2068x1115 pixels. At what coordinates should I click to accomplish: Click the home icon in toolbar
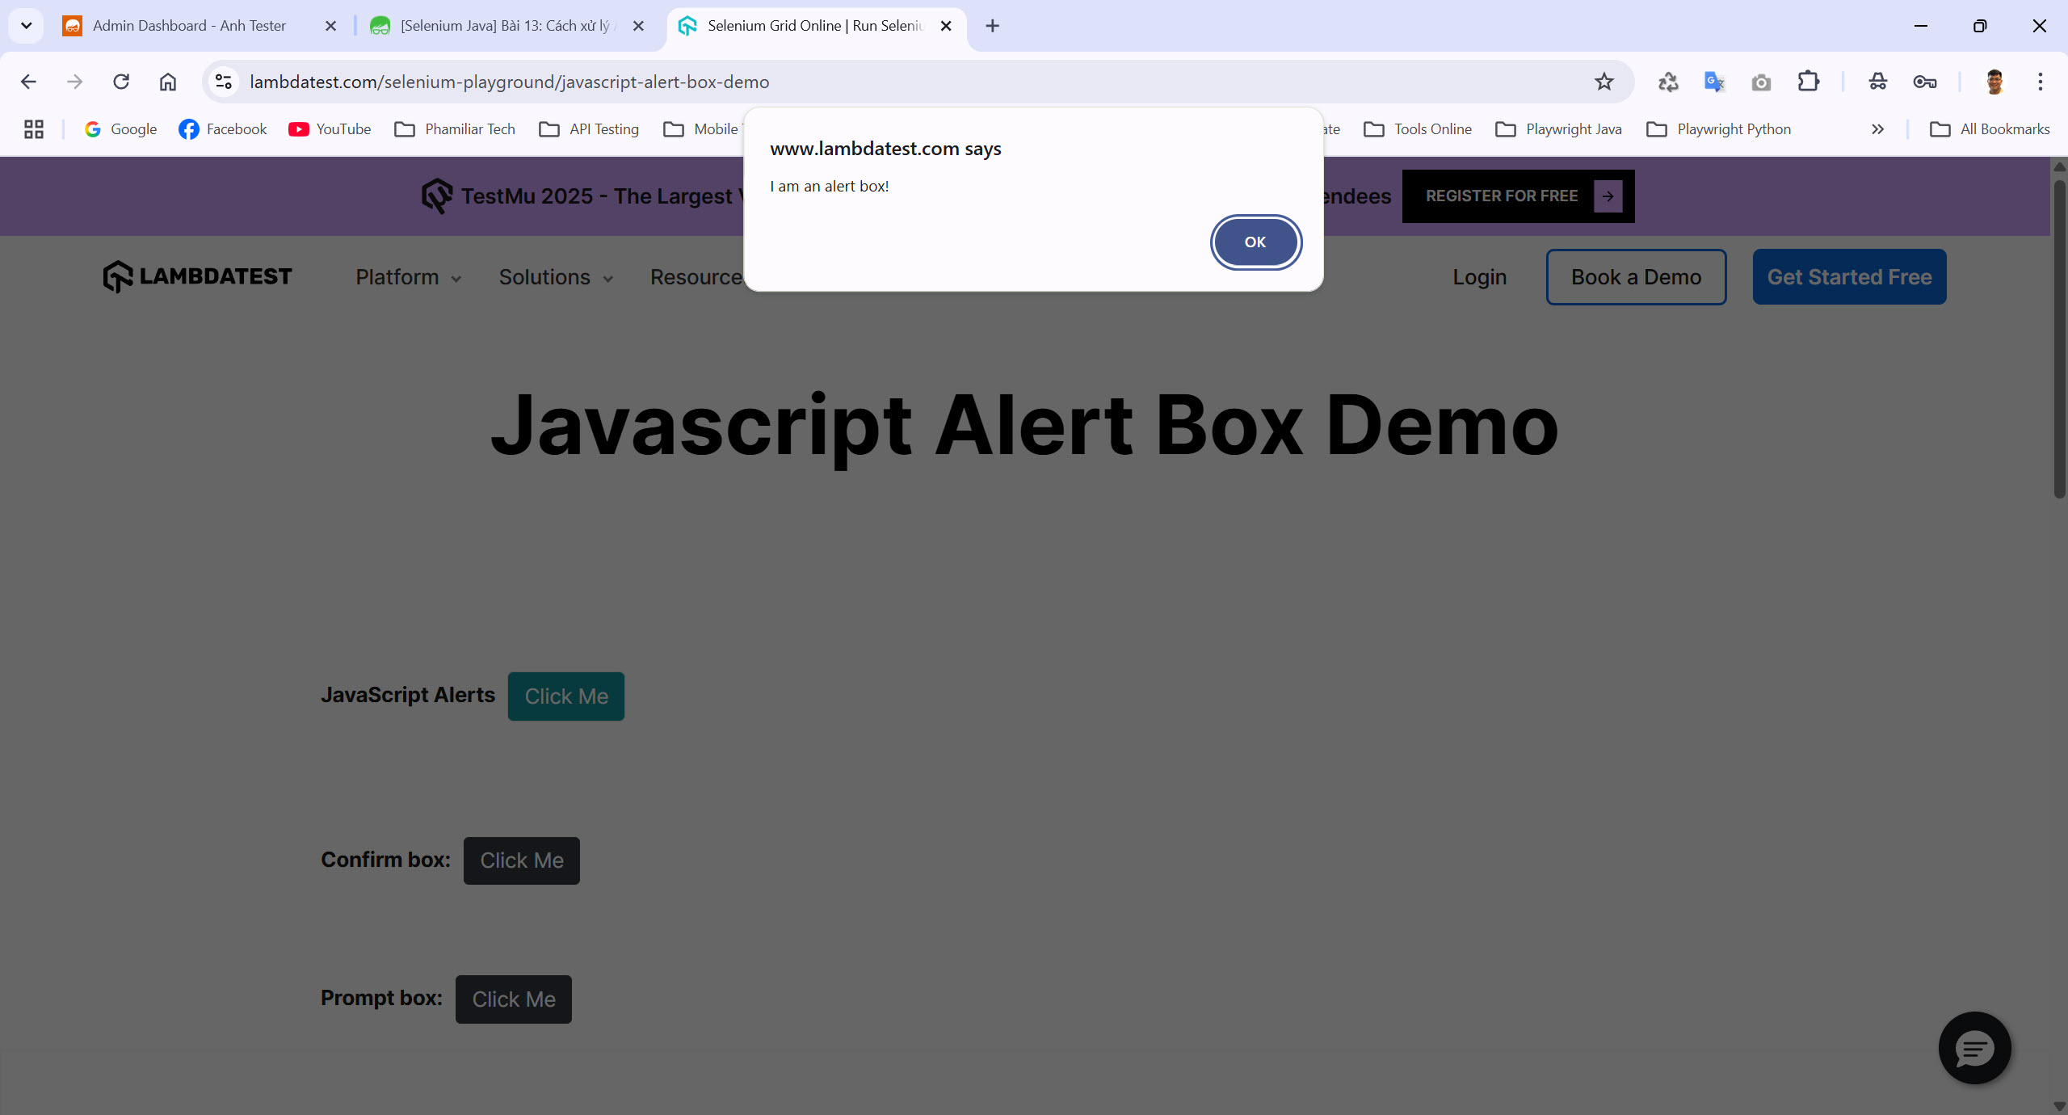click(168, 82)
